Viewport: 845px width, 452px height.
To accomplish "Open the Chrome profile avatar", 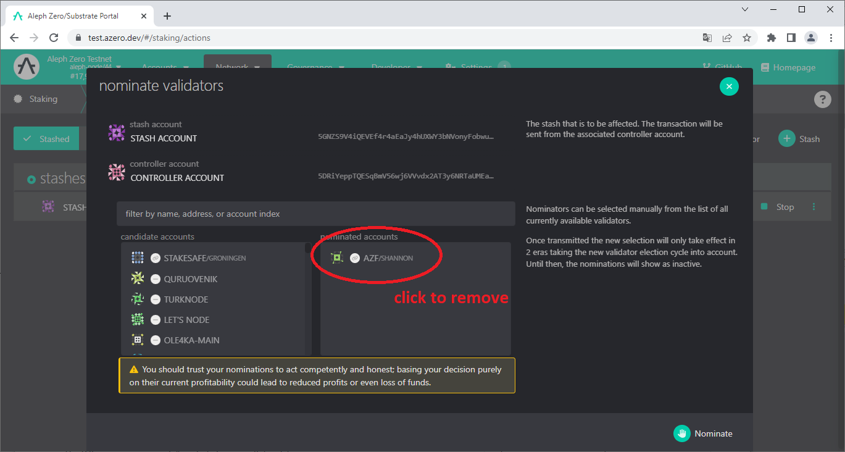I will tap(811, 38).
